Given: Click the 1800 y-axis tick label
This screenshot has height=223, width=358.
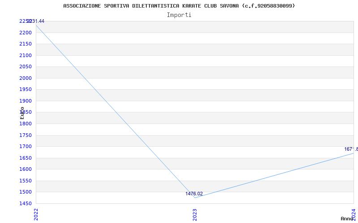Looking at the screenshot, I should pyautogui.click(x=26, y=124).
